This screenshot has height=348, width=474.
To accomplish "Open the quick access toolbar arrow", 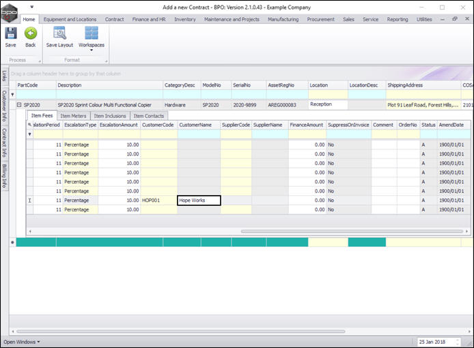I will (x=31, y=7).
